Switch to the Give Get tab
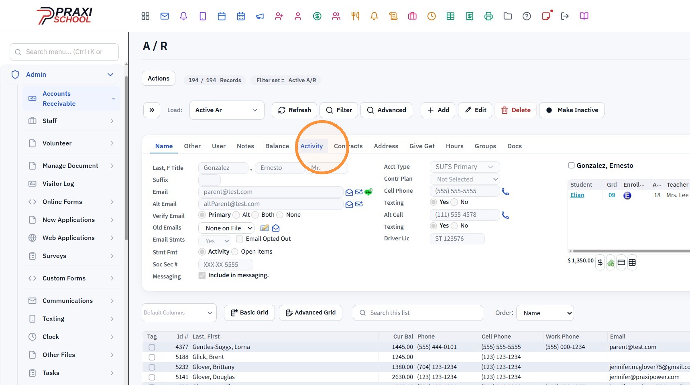The image size is (690, 385). tap(422, 146)
